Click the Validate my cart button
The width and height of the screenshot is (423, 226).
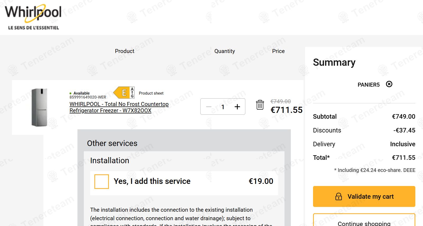(364, 197)
